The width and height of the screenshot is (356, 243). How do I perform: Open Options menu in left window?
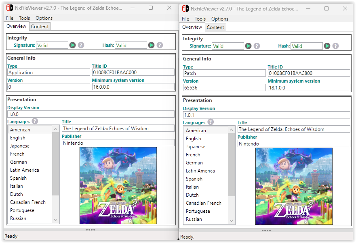[x=44, y=18]
